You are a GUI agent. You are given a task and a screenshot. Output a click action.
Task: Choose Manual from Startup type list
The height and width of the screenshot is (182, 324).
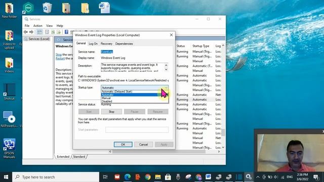[135, 98]
